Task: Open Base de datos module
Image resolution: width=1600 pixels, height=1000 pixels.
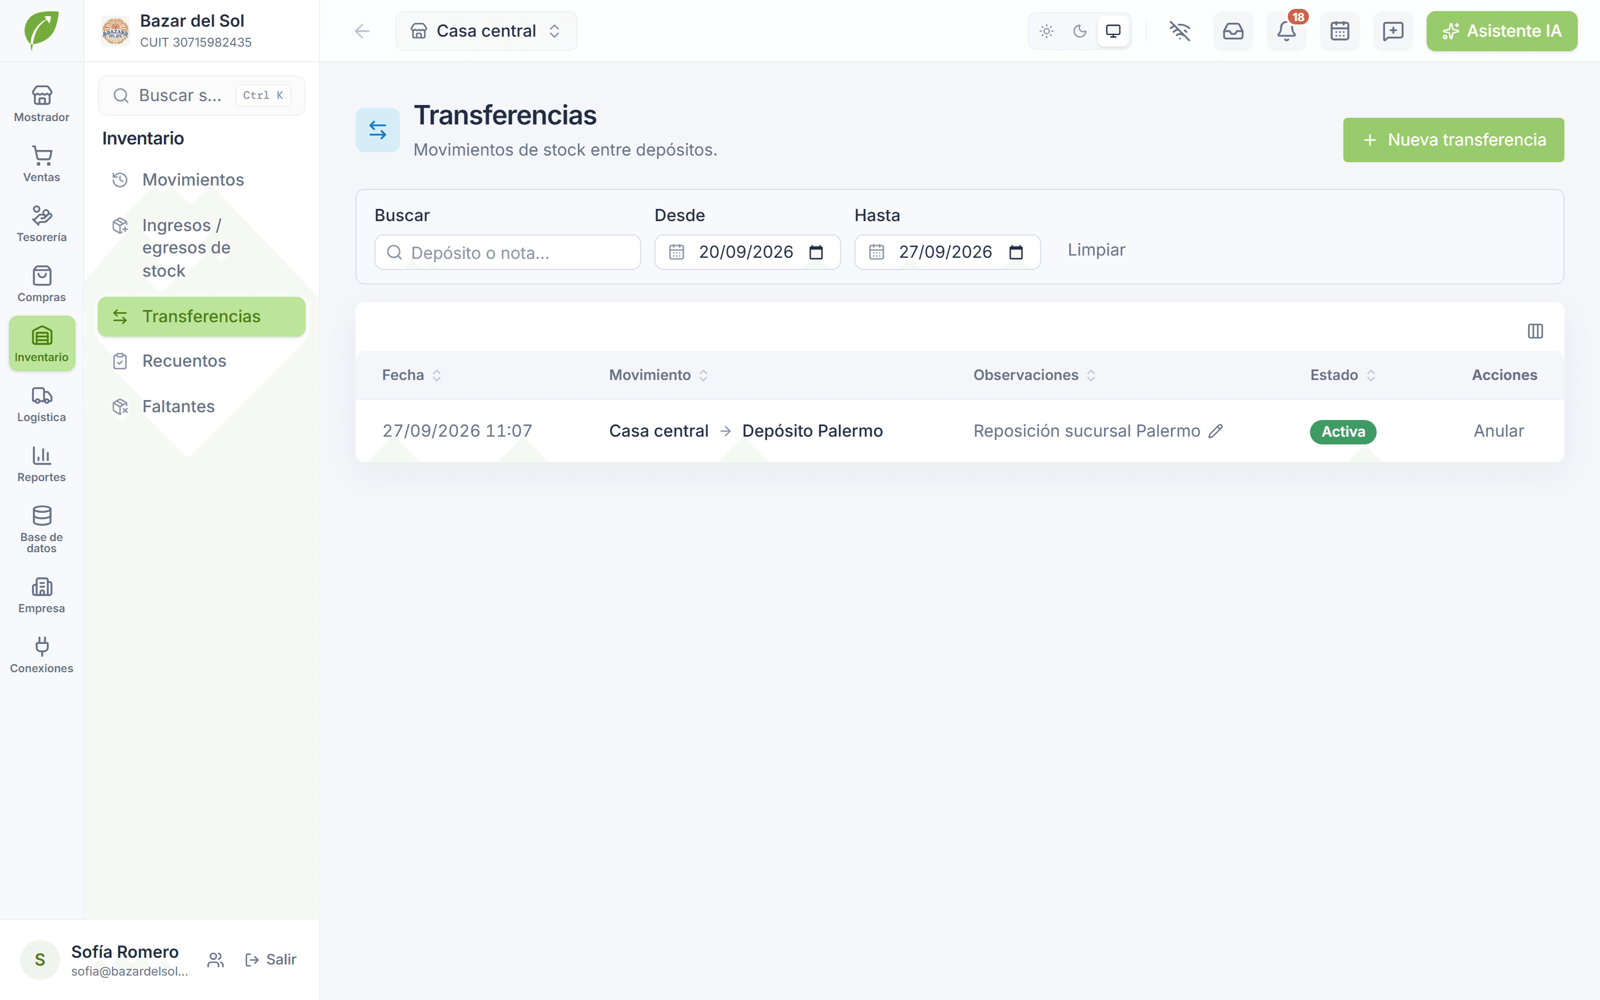Action: 42,529
